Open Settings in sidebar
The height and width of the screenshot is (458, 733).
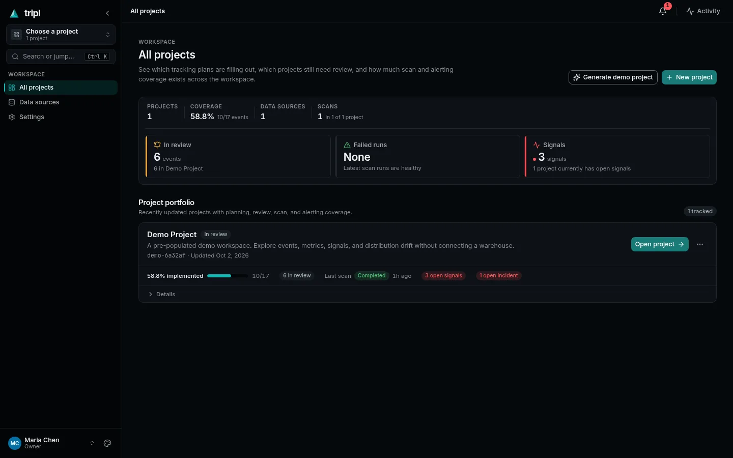[x=61, y=117]
